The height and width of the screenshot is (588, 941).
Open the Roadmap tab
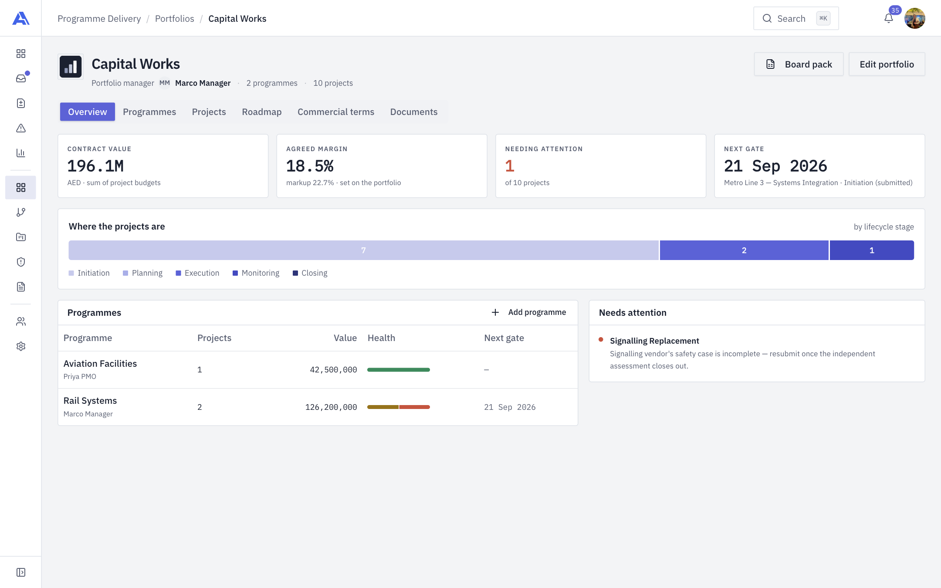(x=262, y=112)
